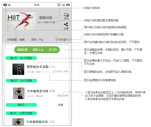The image size is (151, 127).
Task: Tap the notification badge 12 in status bar
Action: (5, 5)
